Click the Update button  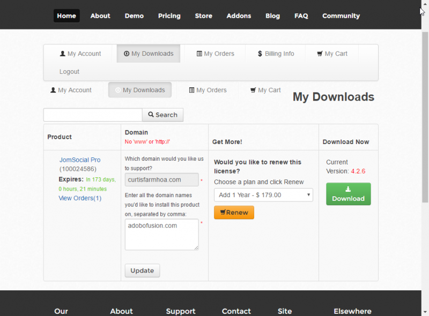pyautogui.click(x=142, y=270)
